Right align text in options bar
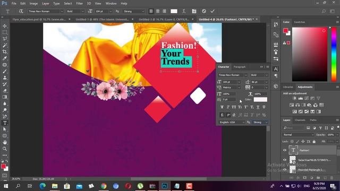 [164, 11]
